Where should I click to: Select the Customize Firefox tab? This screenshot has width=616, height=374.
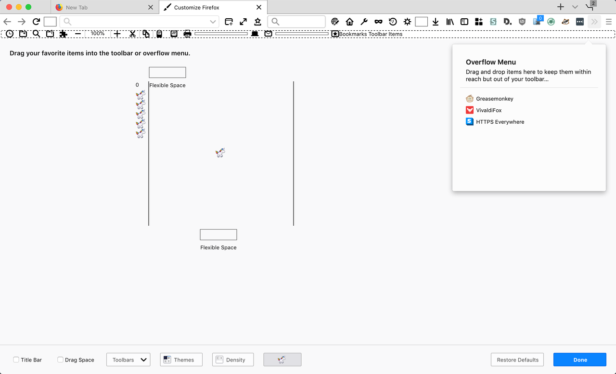pyautogui.click(x=213, y=7)
